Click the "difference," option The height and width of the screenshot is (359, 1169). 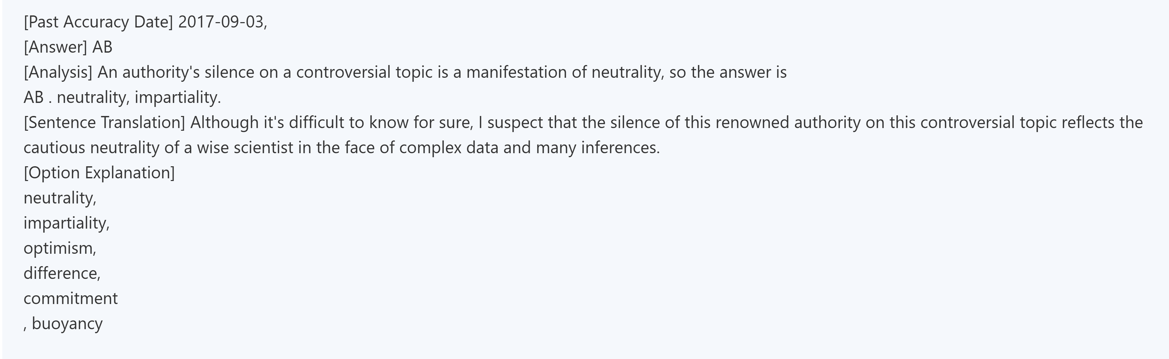pos(62,273)
